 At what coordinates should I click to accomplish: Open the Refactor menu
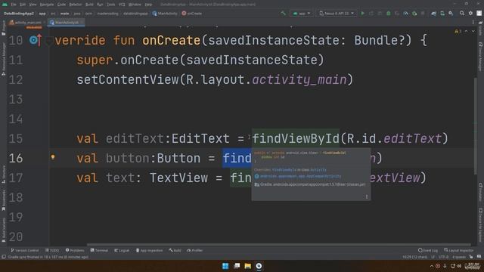pyautogui.click(x=76, y=5)
